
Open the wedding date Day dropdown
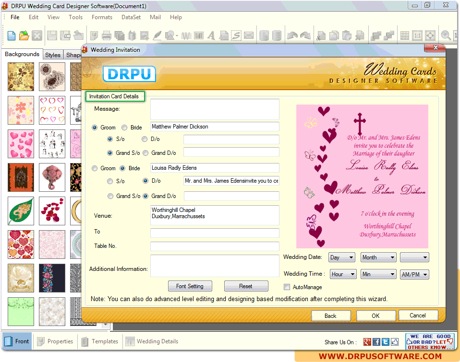[341, 257]
